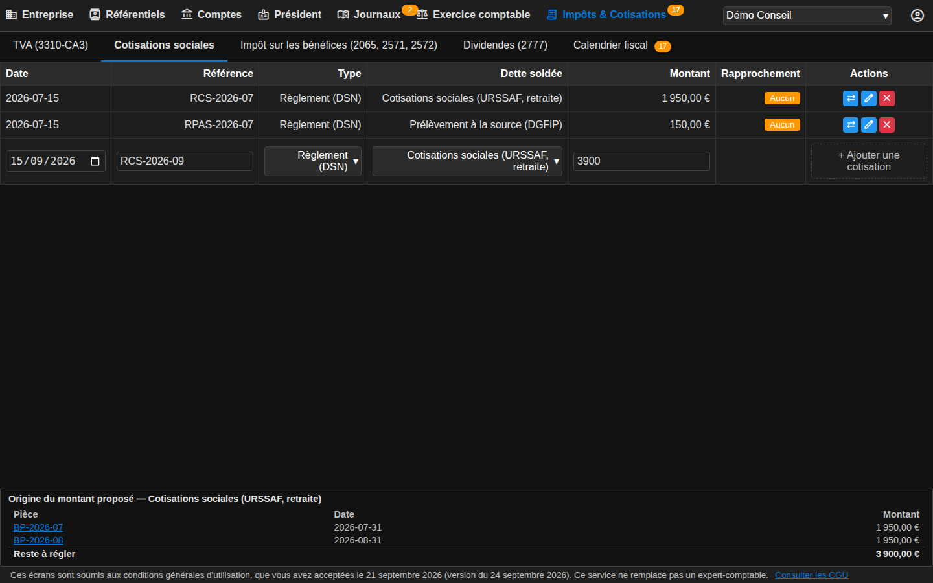Open the Exercice comptable menu
The width and height of the screenshot is (933, 583).
click(474, 15)
